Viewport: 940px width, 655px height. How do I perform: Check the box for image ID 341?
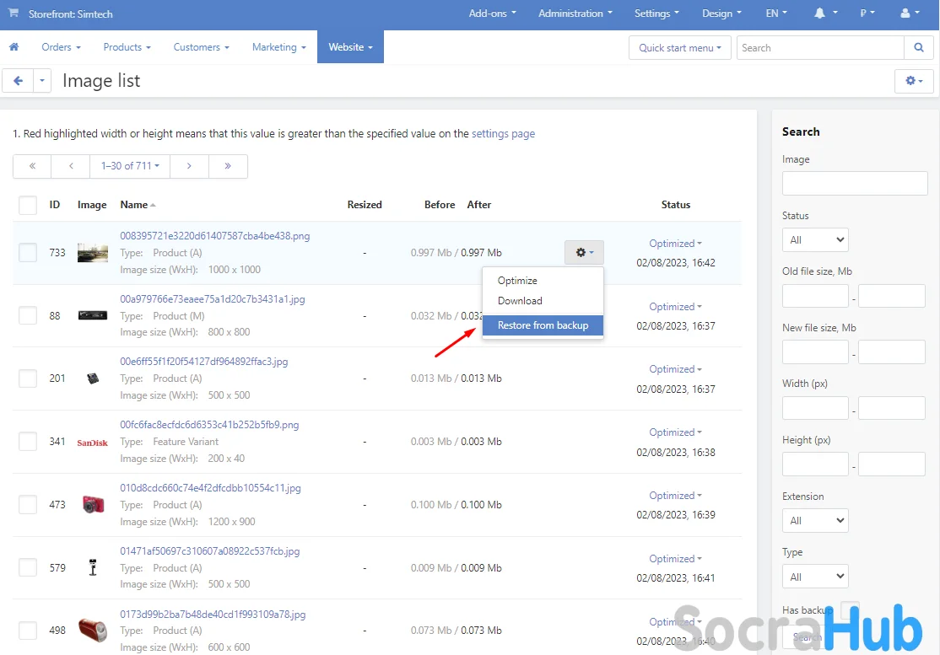28,441
